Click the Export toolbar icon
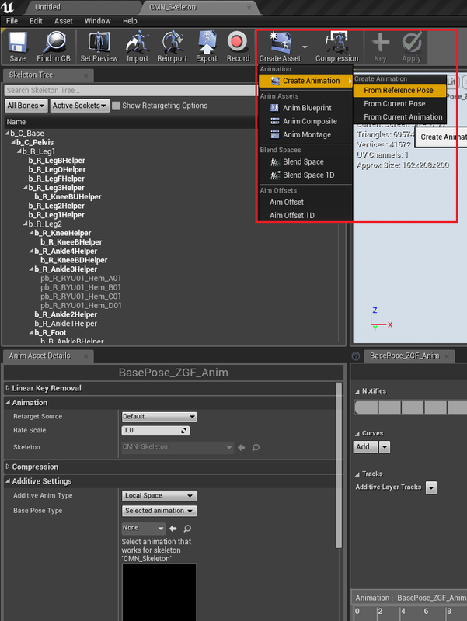Image resolution: width=467 pixels, height=621 pixels. 207,42
